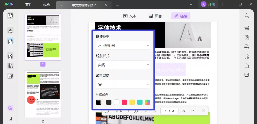Image resolution: width=257 pixels, height=124 pixels.
Task: Select the Edit PDF tool icon
Action: (x=10, y=41)
